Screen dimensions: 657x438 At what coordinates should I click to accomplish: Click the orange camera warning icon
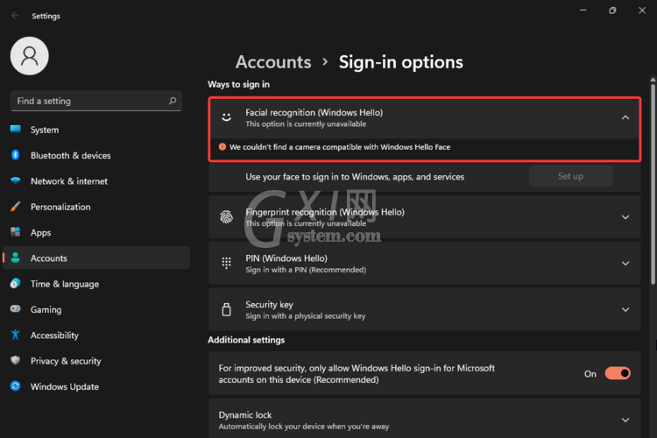coord(223,146)
